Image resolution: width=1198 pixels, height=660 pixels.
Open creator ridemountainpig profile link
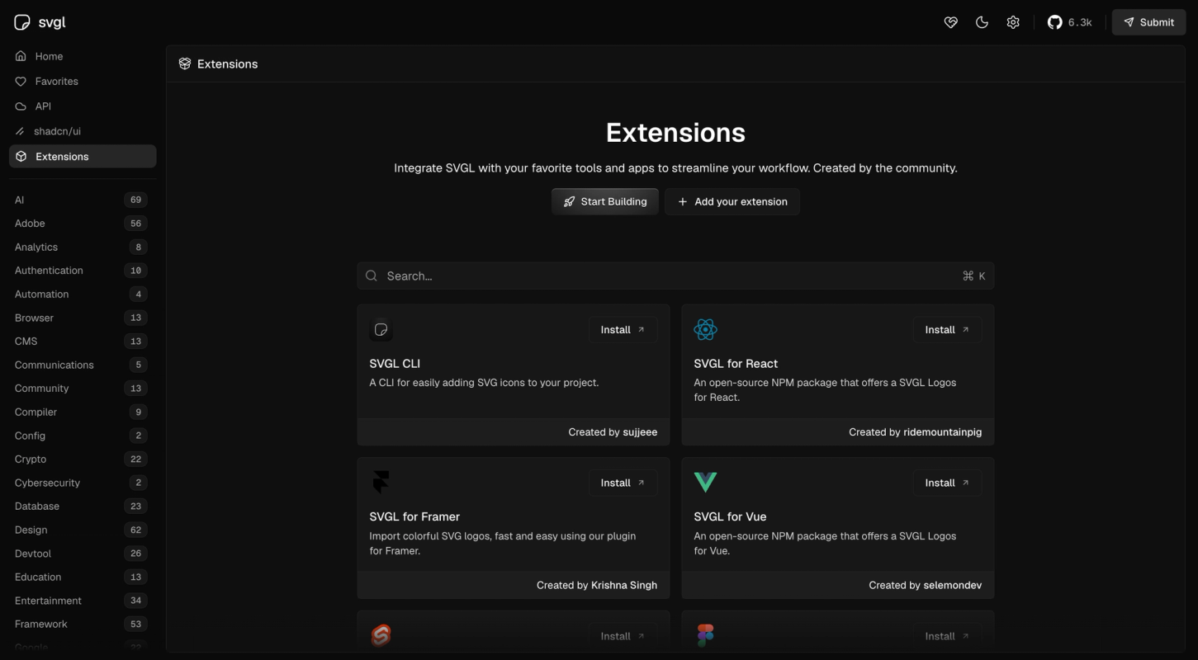pyautogui.click(x=942, y=431)
